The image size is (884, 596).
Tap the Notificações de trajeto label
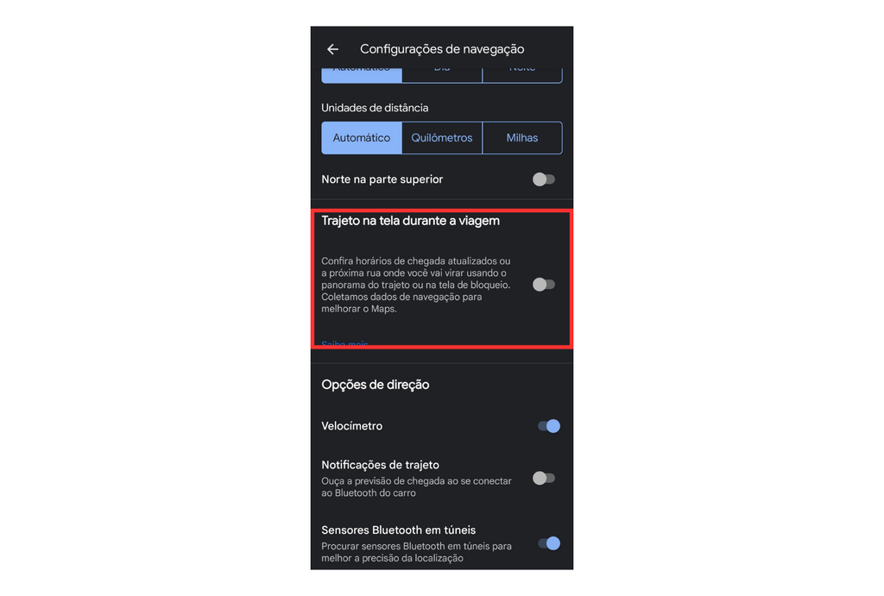[380, 465]
